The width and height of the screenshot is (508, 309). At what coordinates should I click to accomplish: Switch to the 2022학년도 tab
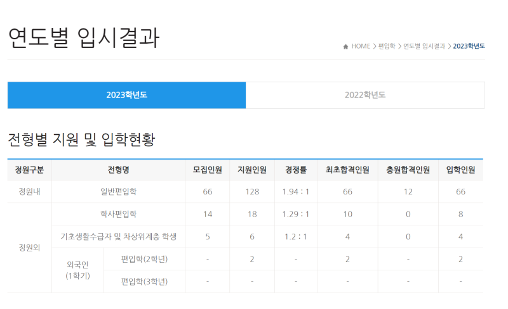[365, 95]
